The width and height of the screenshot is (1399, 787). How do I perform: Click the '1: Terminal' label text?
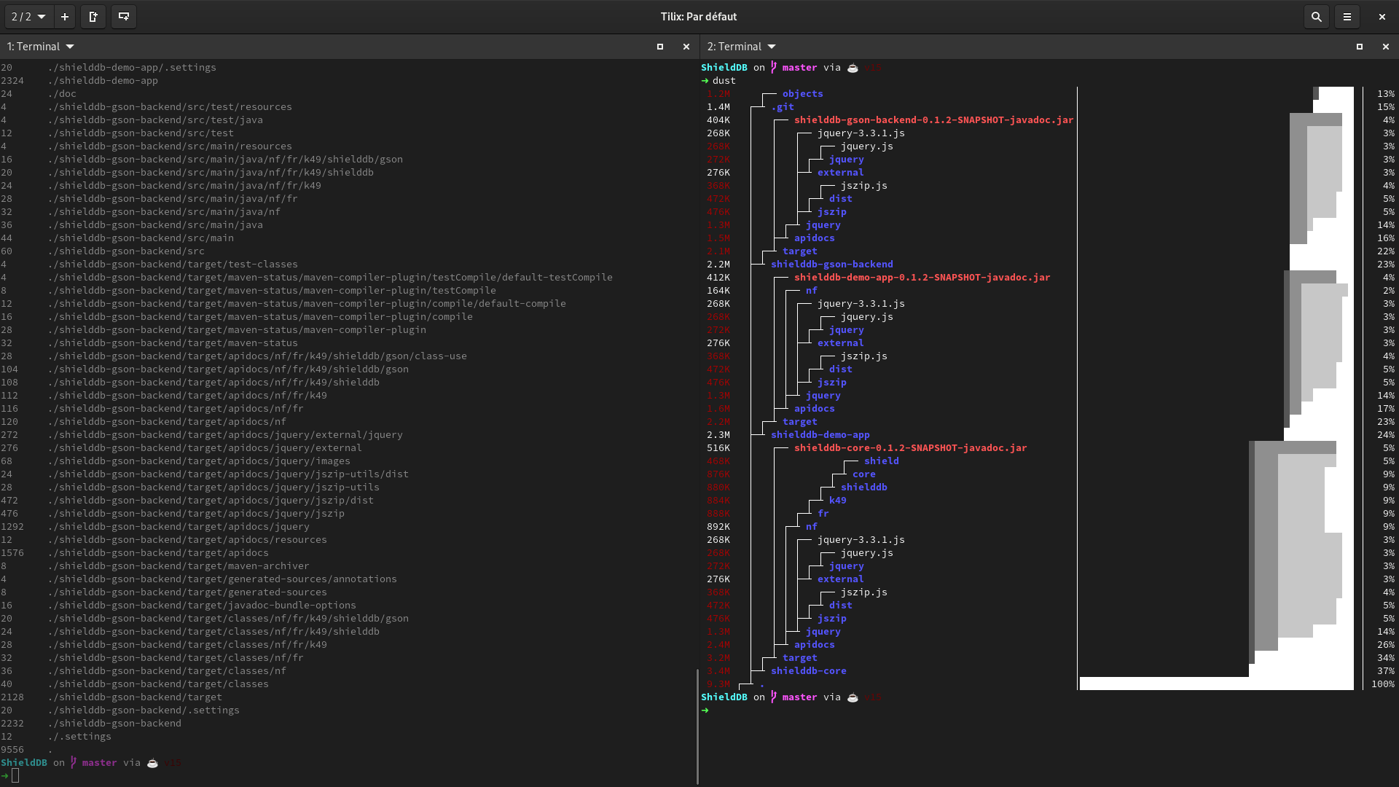34,47
